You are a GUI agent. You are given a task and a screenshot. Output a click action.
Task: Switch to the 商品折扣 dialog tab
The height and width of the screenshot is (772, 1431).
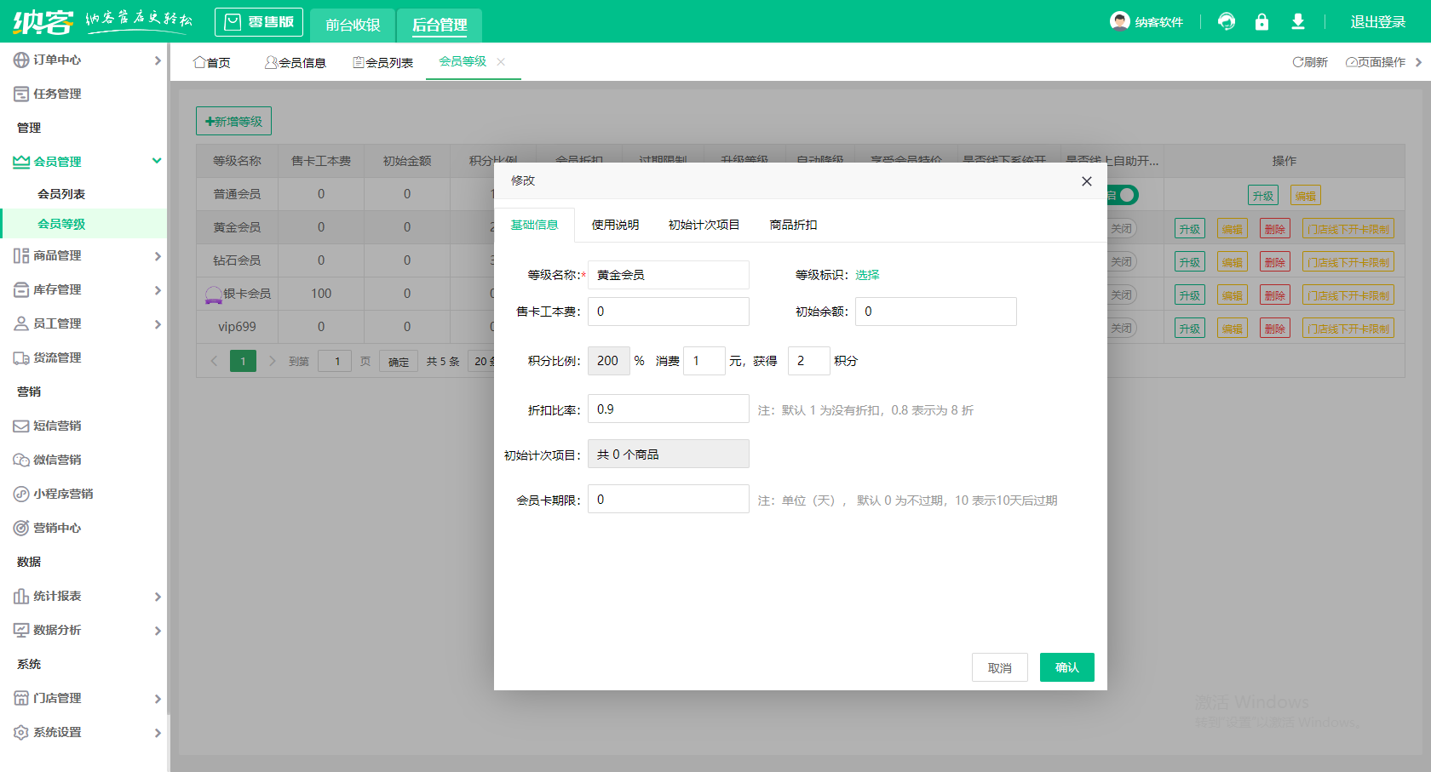(x=793, y=225)
